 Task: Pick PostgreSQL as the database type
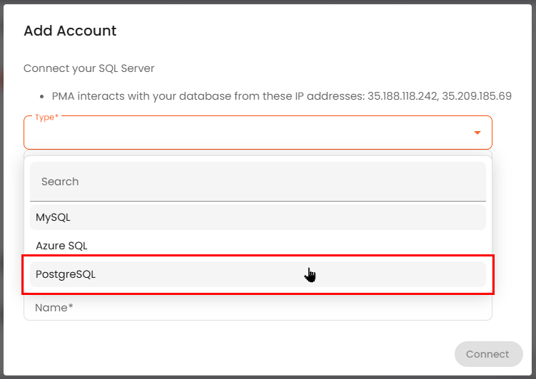click(66, 274)
